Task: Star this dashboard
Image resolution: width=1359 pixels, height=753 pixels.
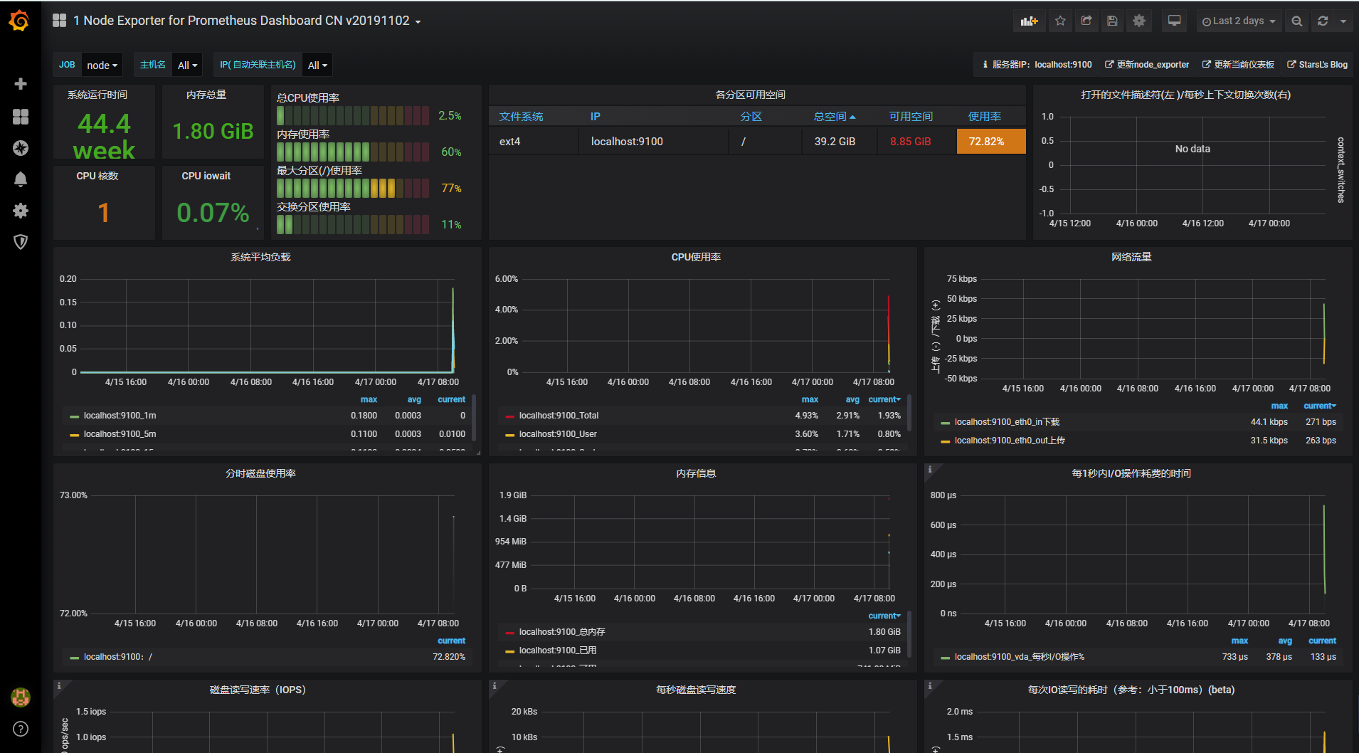Action: click(1060, 21)
